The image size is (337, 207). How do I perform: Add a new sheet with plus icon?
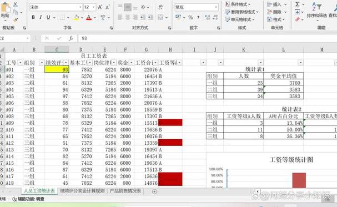pyautogui.click(x=154, y=191)
